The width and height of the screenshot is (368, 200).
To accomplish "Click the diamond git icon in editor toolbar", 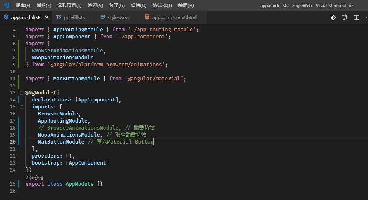I will pyautogui.click(x=333, y=18).
